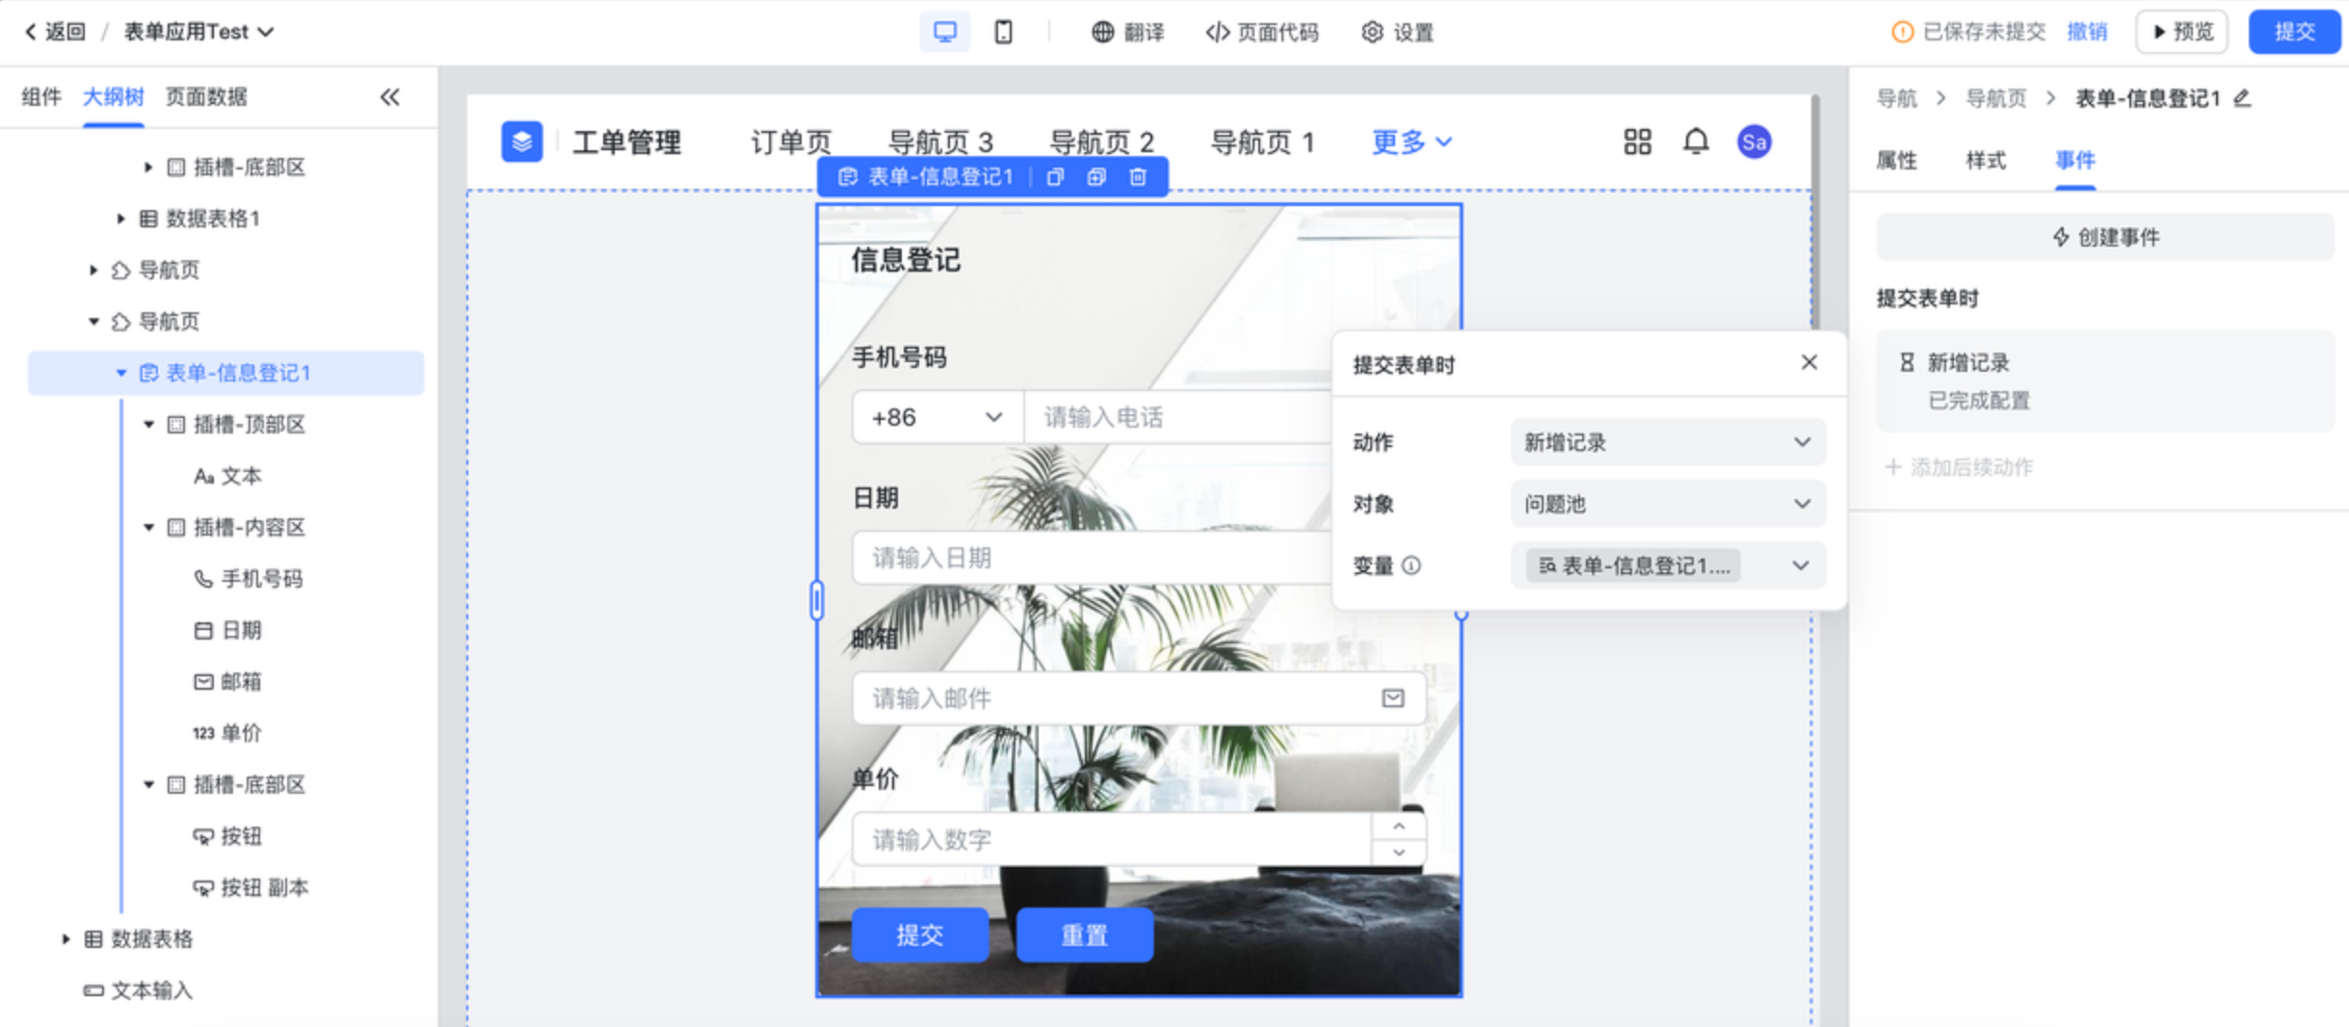Click 预览 preview button
The image size is (2349, 1027).
click(2182, 32)
